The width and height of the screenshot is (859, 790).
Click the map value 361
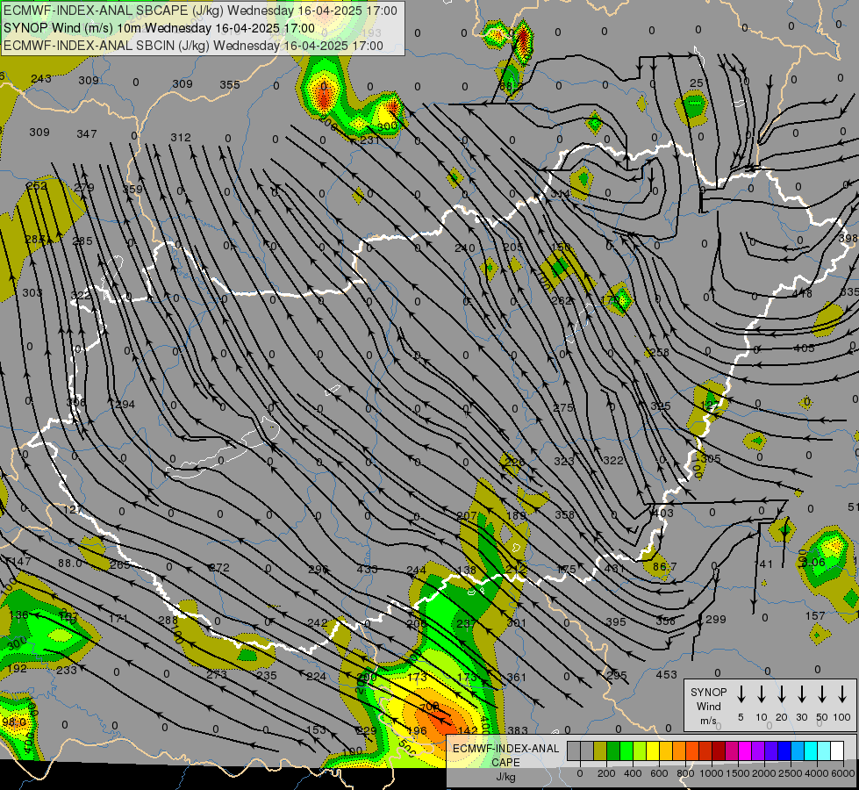516,677
